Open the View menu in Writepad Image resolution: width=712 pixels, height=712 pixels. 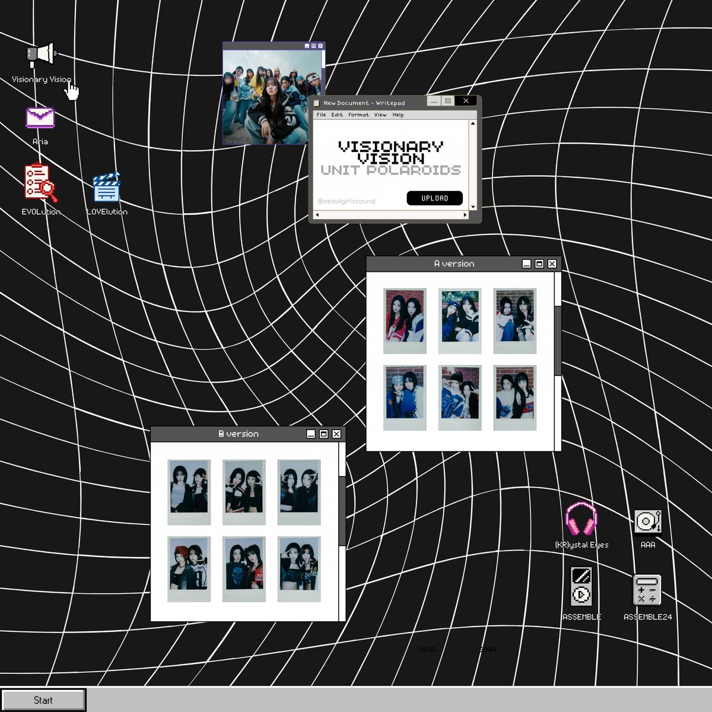pos(380,115)
